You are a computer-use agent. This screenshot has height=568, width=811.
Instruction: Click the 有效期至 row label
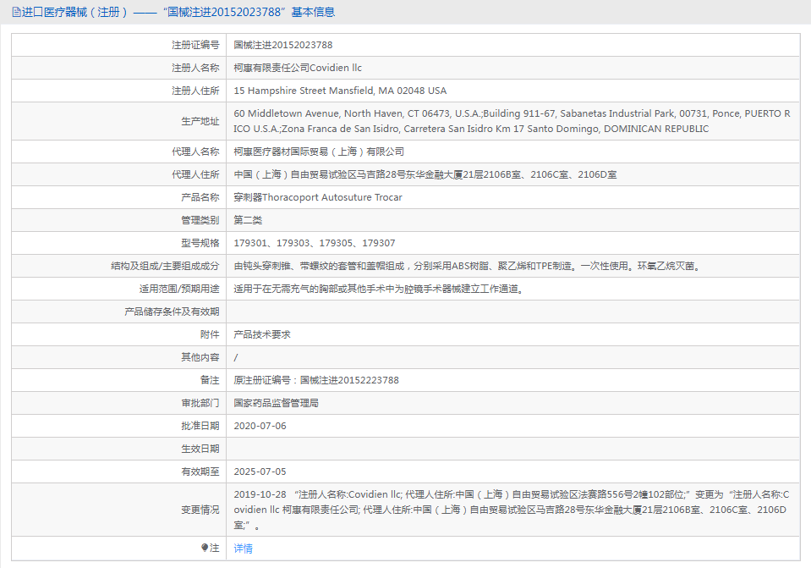pos(200,471)
